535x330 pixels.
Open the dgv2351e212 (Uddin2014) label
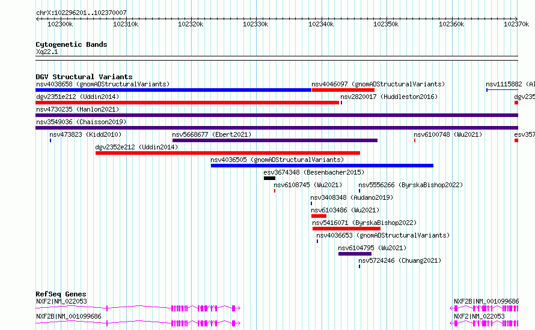pos(78,97)
